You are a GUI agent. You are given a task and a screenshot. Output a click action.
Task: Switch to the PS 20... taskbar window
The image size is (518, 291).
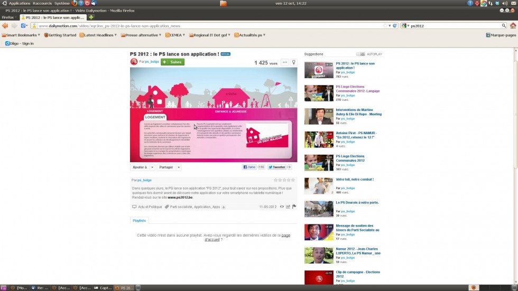tap(124, 288)
